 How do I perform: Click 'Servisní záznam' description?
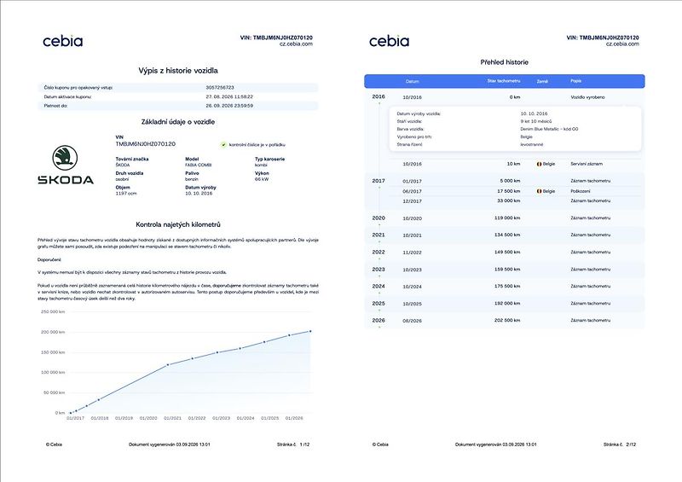[x=587, y=164]
